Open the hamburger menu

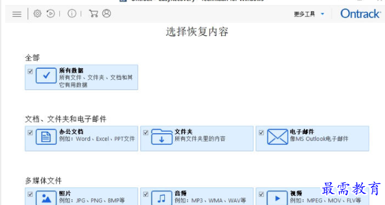(17, 14)
